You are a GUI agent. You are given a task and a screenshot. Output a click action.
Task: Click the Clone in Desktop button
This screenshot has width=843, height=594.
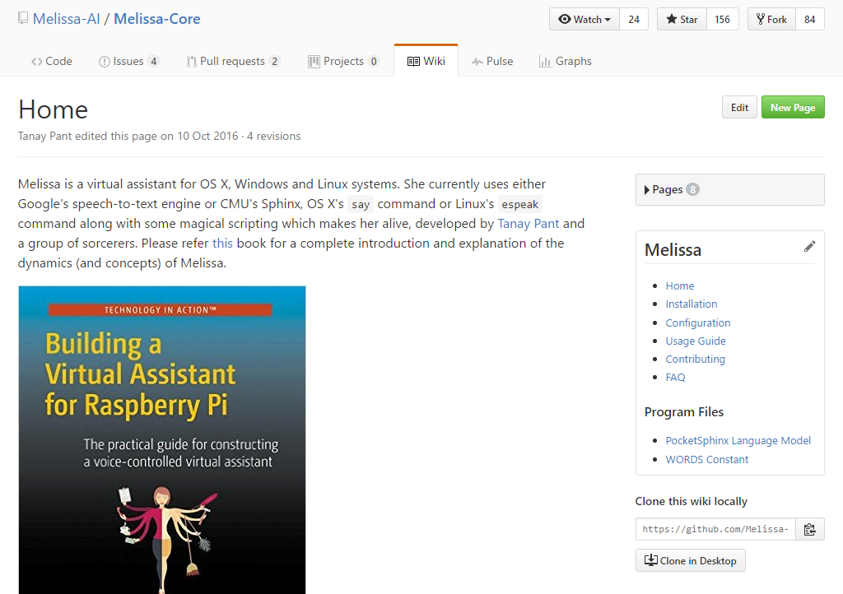[x=691, y=560]
